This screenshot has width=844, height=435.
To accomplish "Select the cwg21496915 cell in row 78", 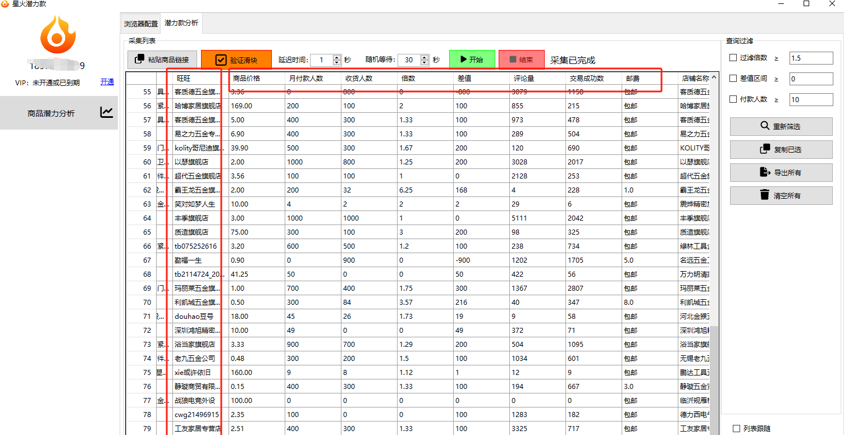I will (200, 414).
